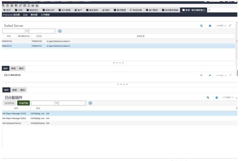Click the bulleted list icon in top toolbar
Image resolution: width=241 pixels, height=161 pixels.
[25, 5]
